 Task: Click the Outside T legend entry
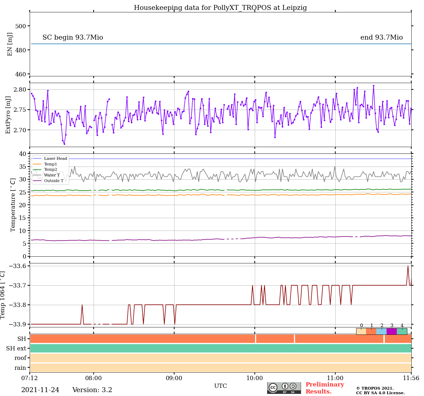[48, 181]
